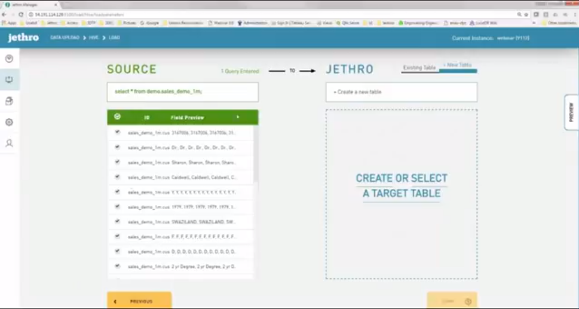
Task: Click the CREATE OR SELECT A TARGET TABLE text
Action: [x=402, y=186]
